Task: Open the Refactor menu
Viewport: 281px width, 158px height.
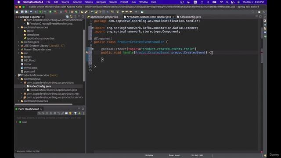Action: pos(77,2)
